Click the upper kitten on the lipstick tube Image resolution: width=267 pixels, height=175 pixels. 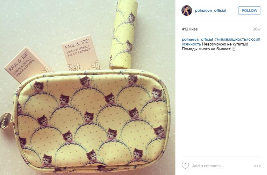131,17
